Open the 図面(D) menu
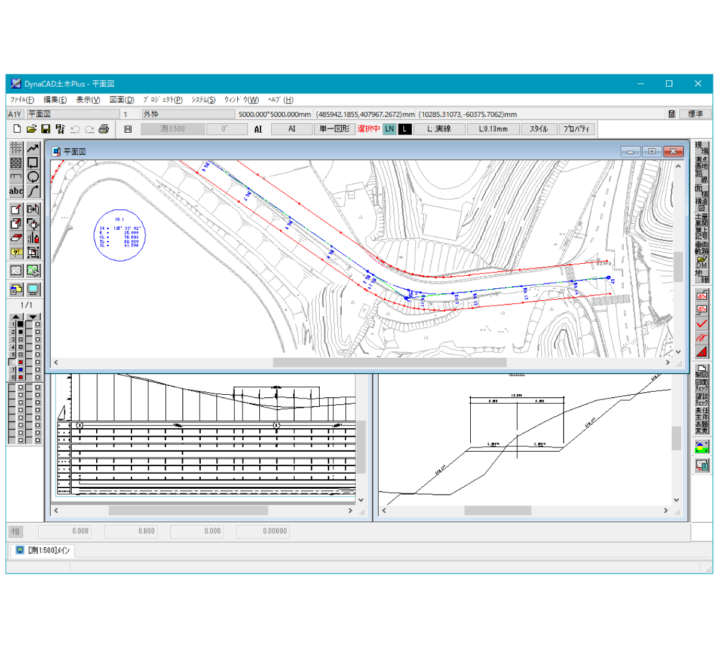 click(122, 100)
